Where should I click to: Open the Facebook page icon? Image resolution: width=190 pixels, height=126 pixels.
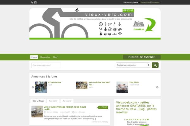(35, 3)
